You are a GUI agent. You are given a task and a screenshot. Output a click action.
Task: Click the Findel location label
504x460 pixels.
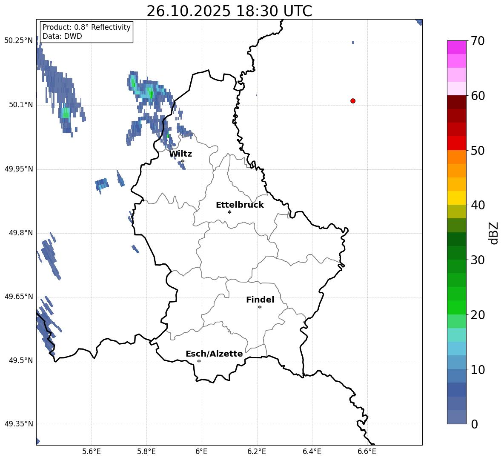pyautogui.click(x=260, y=300)
